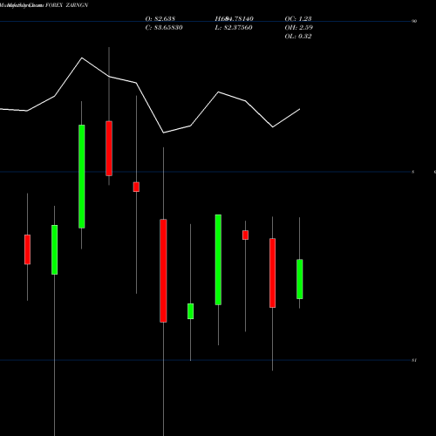Screen dimensions: 436x436
Task: Click the red candle second from the right
Action: (x=272, y=273)
